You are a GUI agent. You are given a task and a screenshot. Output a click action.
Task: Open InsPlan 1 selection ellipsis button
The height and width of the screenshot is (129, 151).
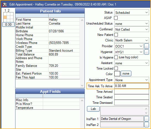click(146, 119)
